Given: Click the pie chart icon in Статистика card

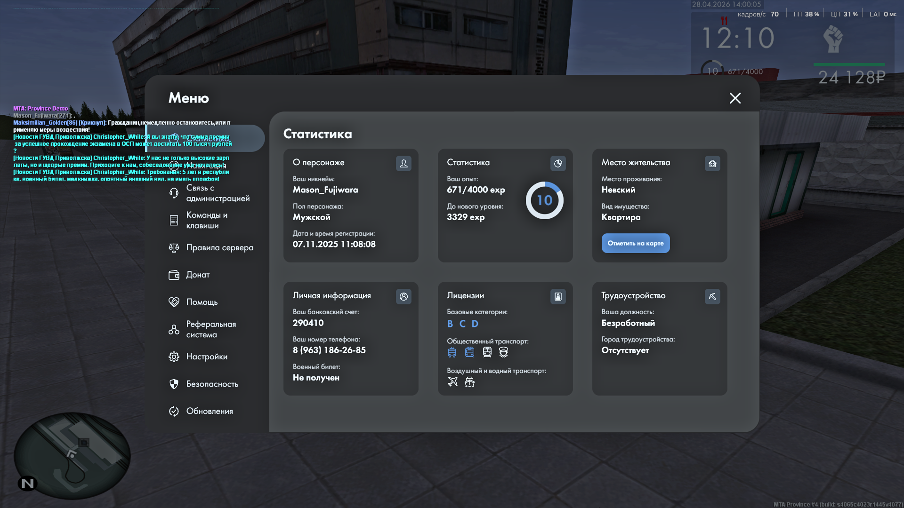Looking at the screenshot, I should pyautogui.click(x=558, y=163).
